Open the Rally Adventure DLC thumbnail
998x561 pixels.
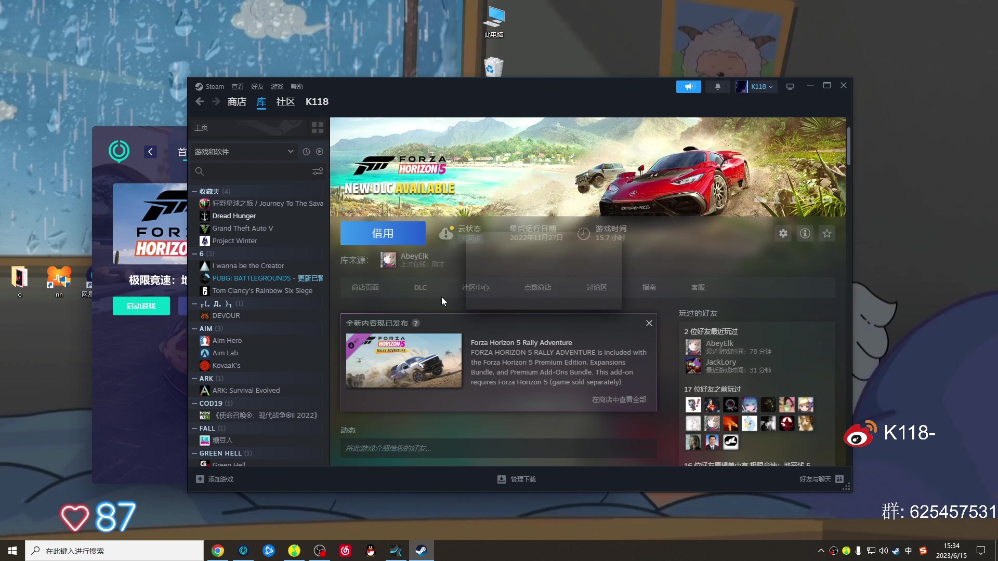pyautogui.click(x=404, y=360)
